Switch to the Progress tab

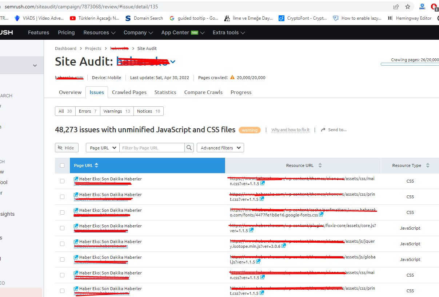pyautogui.click(x=241, y=92)
